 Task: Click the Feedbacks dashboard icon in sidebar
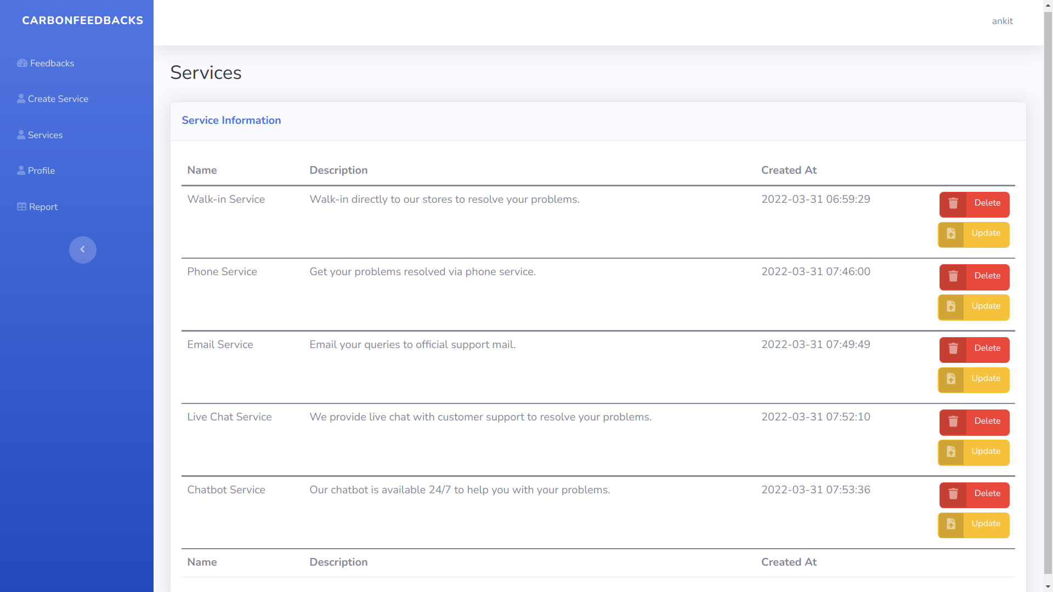[22, 63]
